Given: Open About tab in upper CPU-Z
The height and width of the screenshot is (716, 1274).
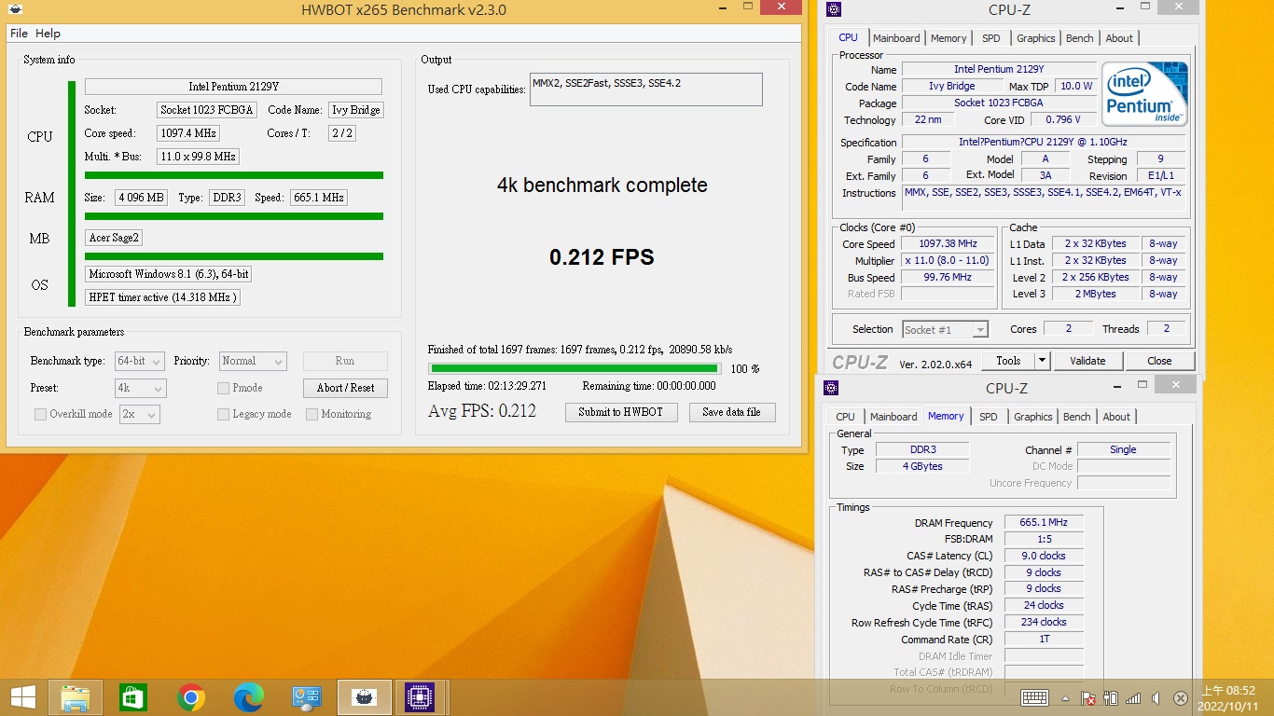Looking at the screenshot, I should tap(1119, 38).
